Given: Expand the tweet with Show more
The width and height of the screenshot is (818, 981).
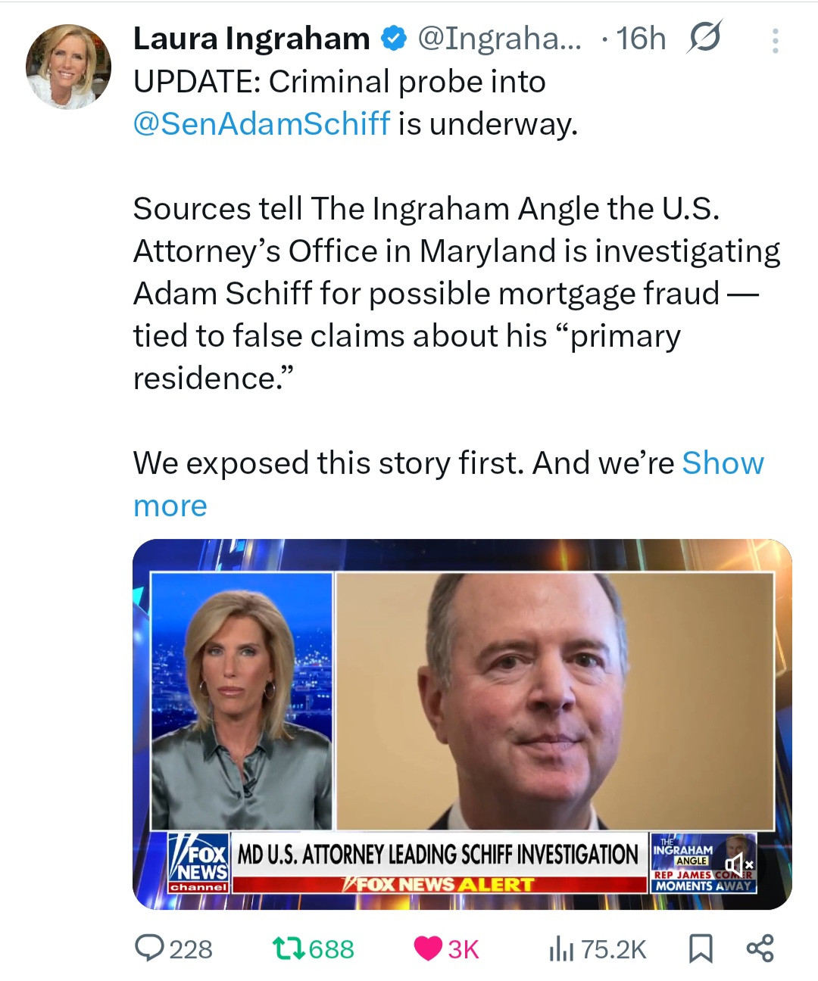Looking at the screenshot, I should coord(723,463).
